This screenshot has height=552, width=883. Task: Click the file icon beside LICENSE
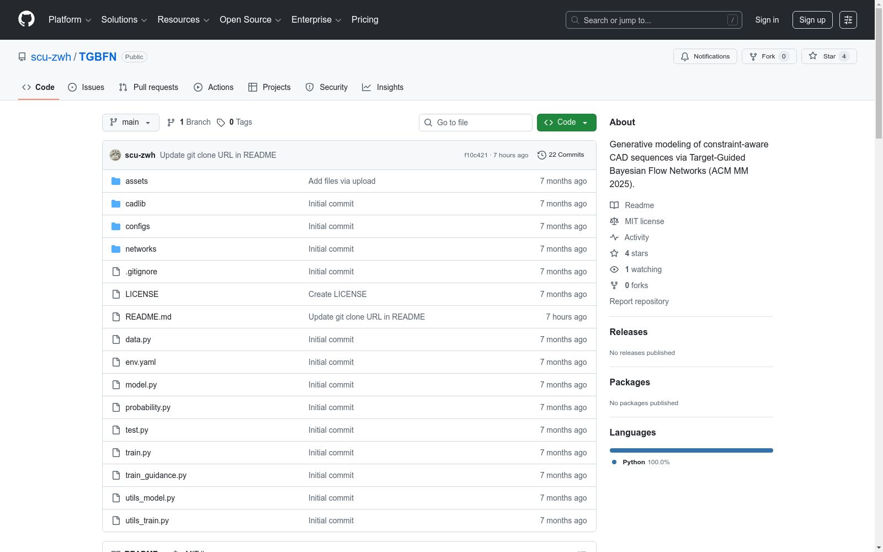pyautogui.click(x=116, y=294)
